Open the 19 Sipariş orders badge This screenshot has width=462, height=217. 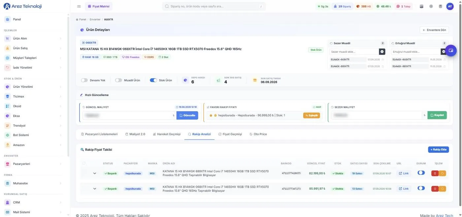click(342, 6)
